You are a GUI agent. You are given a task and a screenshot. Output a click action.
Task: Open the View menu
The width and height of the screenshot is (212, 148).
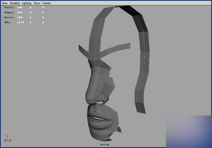click(x=5, y=3)
